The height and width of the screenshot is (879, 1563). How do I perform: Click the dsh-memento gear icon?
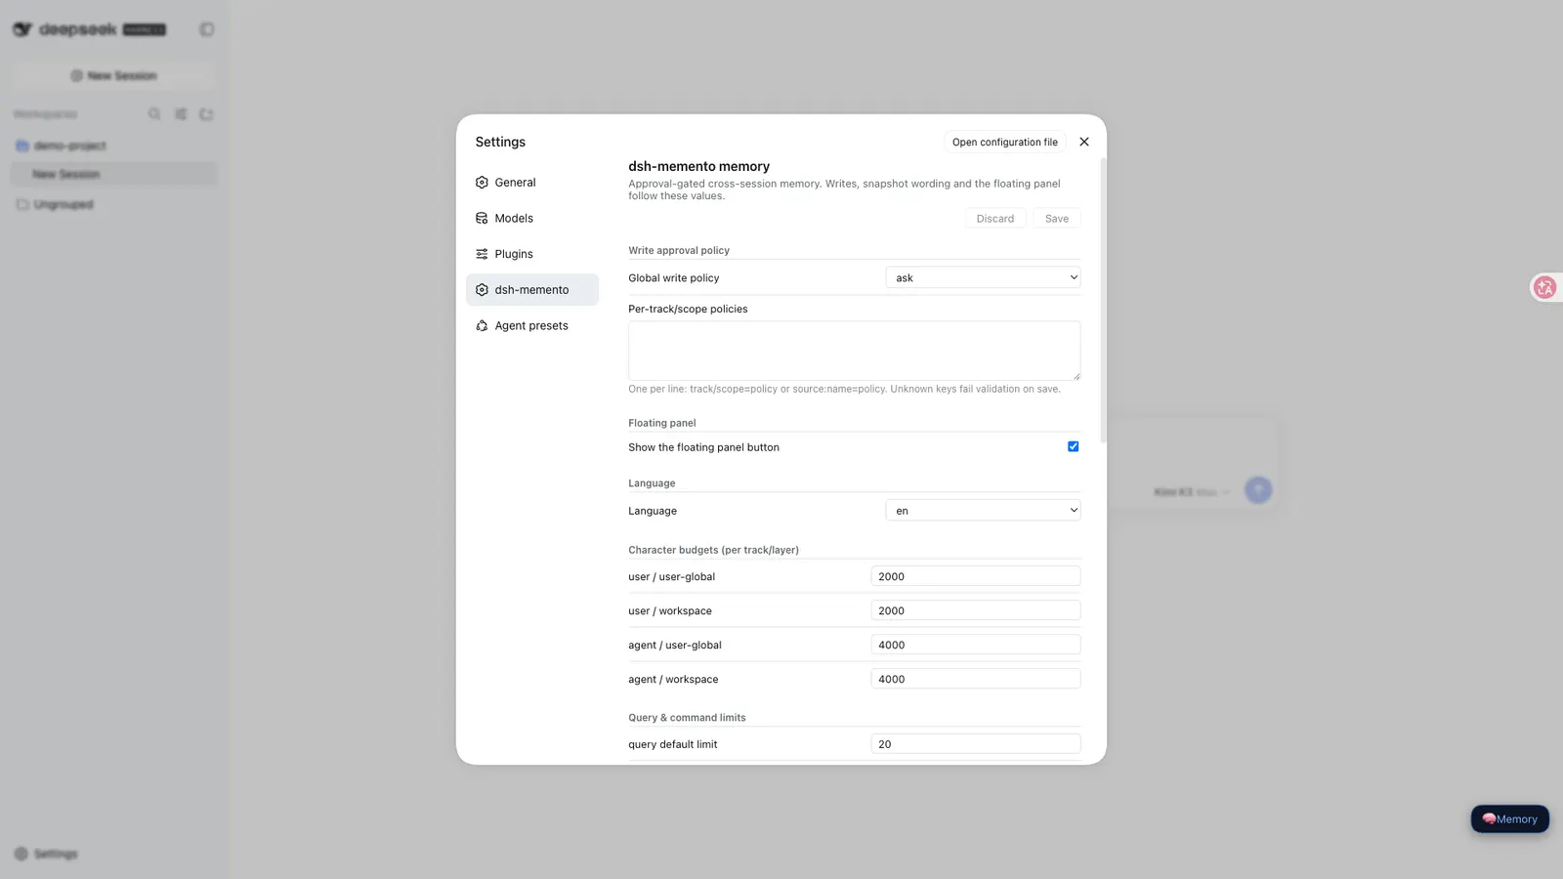coord(482,290)
